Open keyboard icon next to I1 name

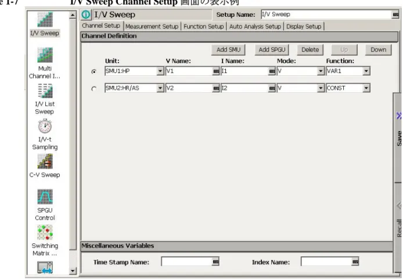click(x=272, y=71)
